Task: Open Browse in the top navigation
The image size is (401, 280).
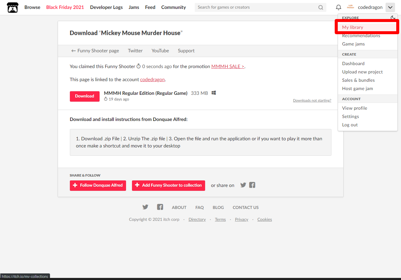Action: [32, 7]
